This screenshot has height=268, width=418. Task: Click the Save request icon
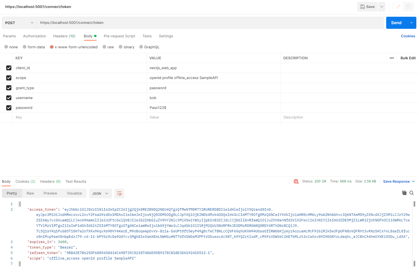click(367, 7)
